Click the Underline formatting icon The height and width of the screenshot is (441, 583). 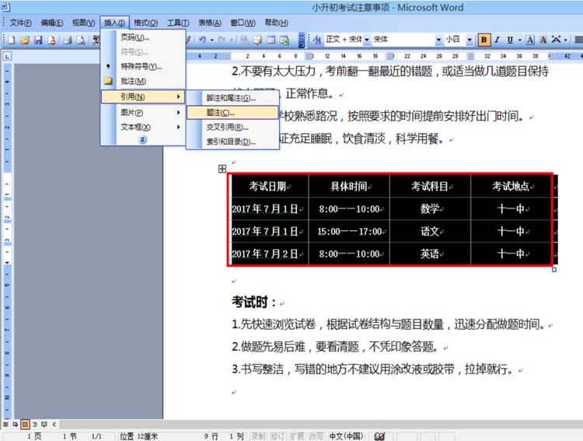tap(511, 40)
